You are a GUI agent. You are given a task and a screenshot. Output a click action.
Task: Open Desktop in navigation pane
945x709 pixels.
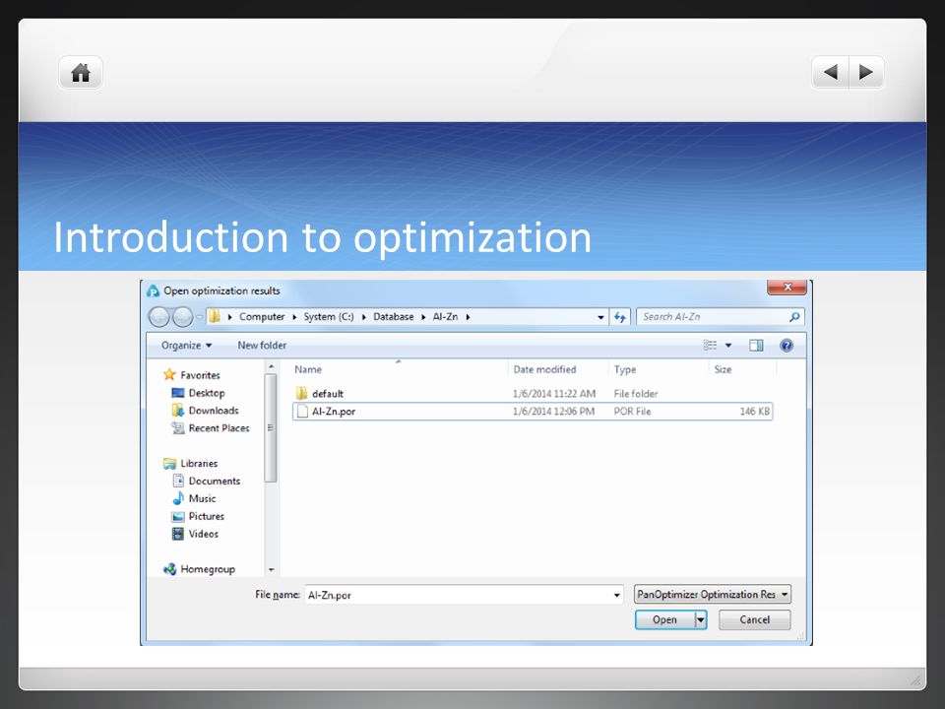[x=199, y=393]
